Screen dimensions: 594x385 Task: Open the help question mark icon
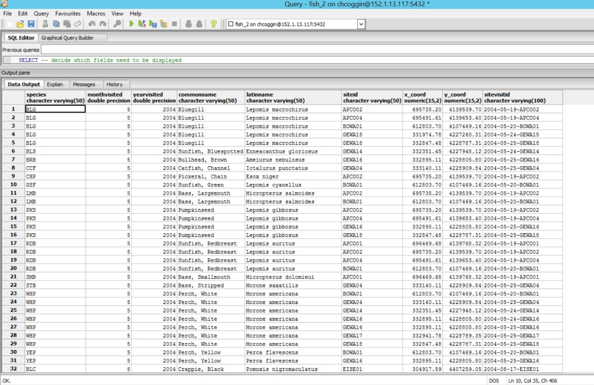pyautogui.click(x=214, y=24)
